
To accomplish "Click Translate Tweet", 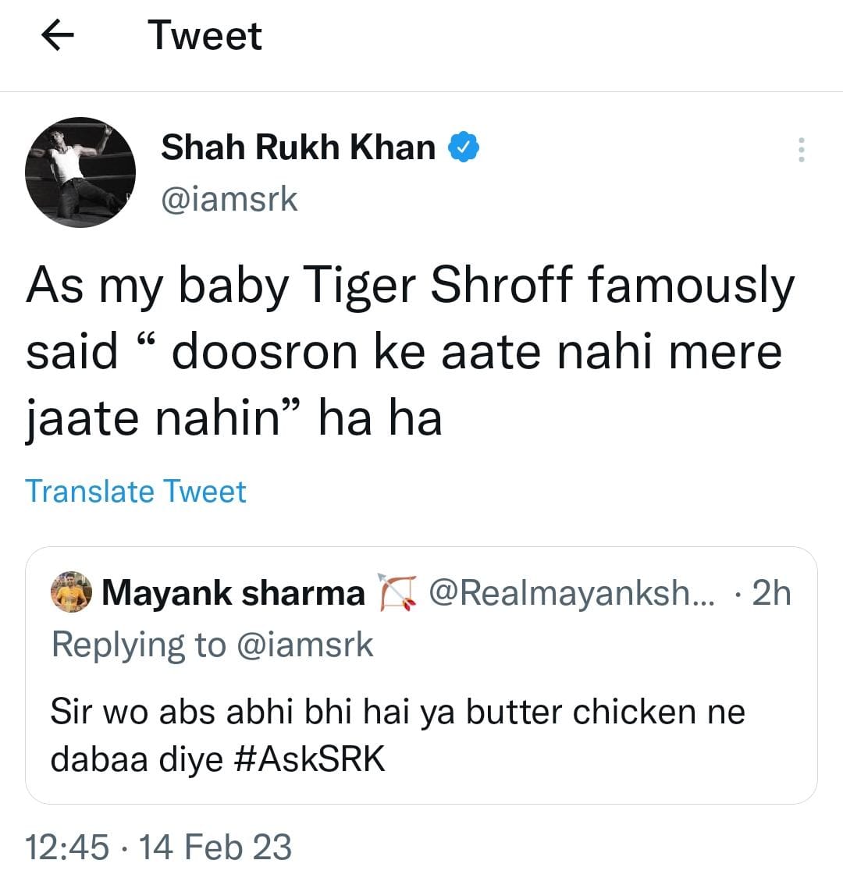I will (x=136, y=492).
